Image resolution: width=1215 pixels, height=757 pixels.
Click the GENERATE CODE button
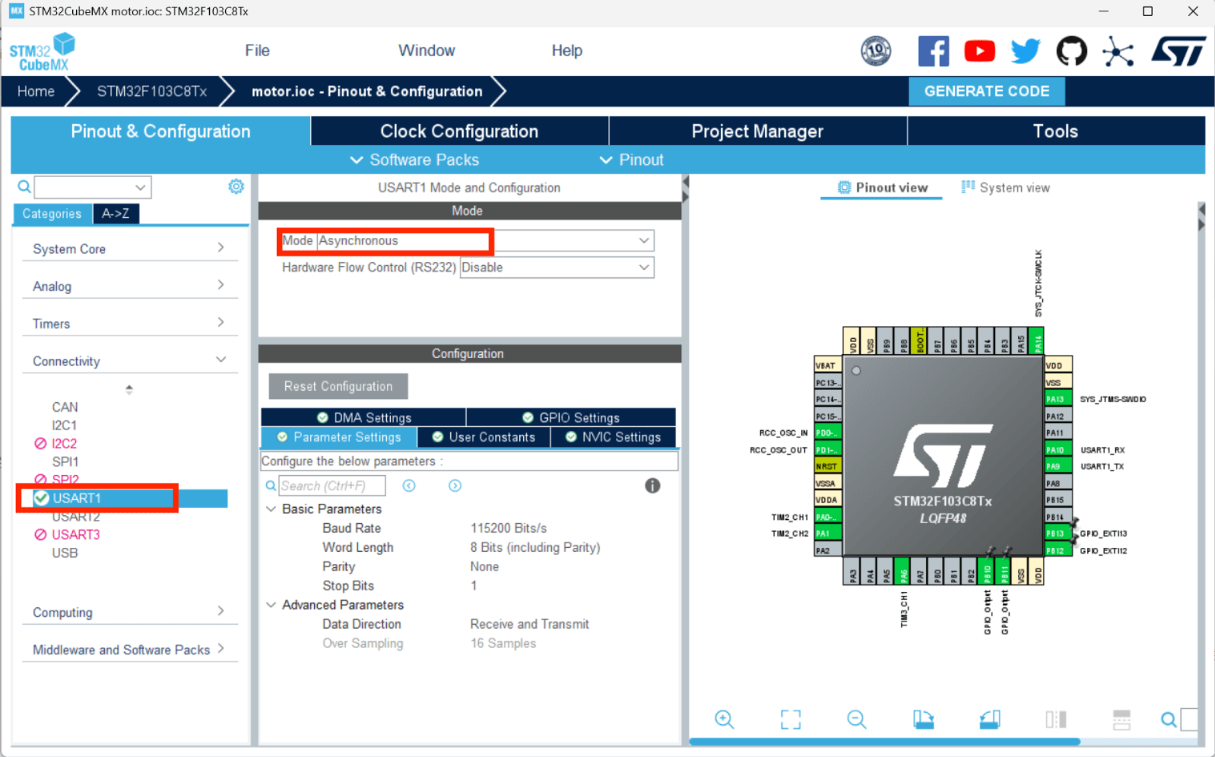pyautogui.click(x=987, y=91)
